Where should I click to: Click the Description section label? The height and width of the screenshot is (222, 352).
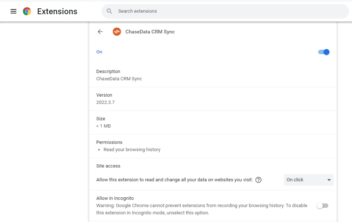click(x=108, y=72)
